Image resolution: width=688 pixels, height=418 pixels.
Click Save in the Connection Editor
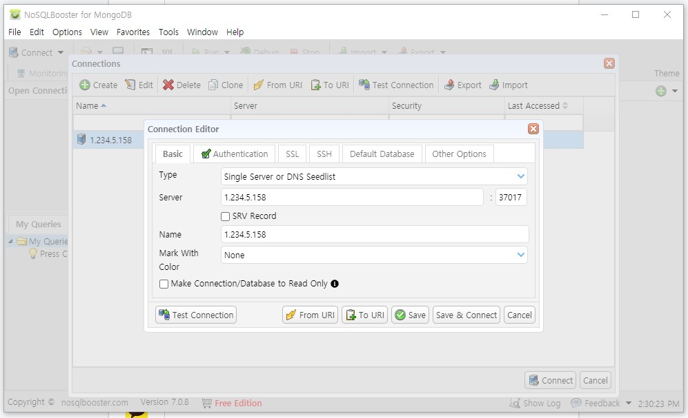(411, 315)
